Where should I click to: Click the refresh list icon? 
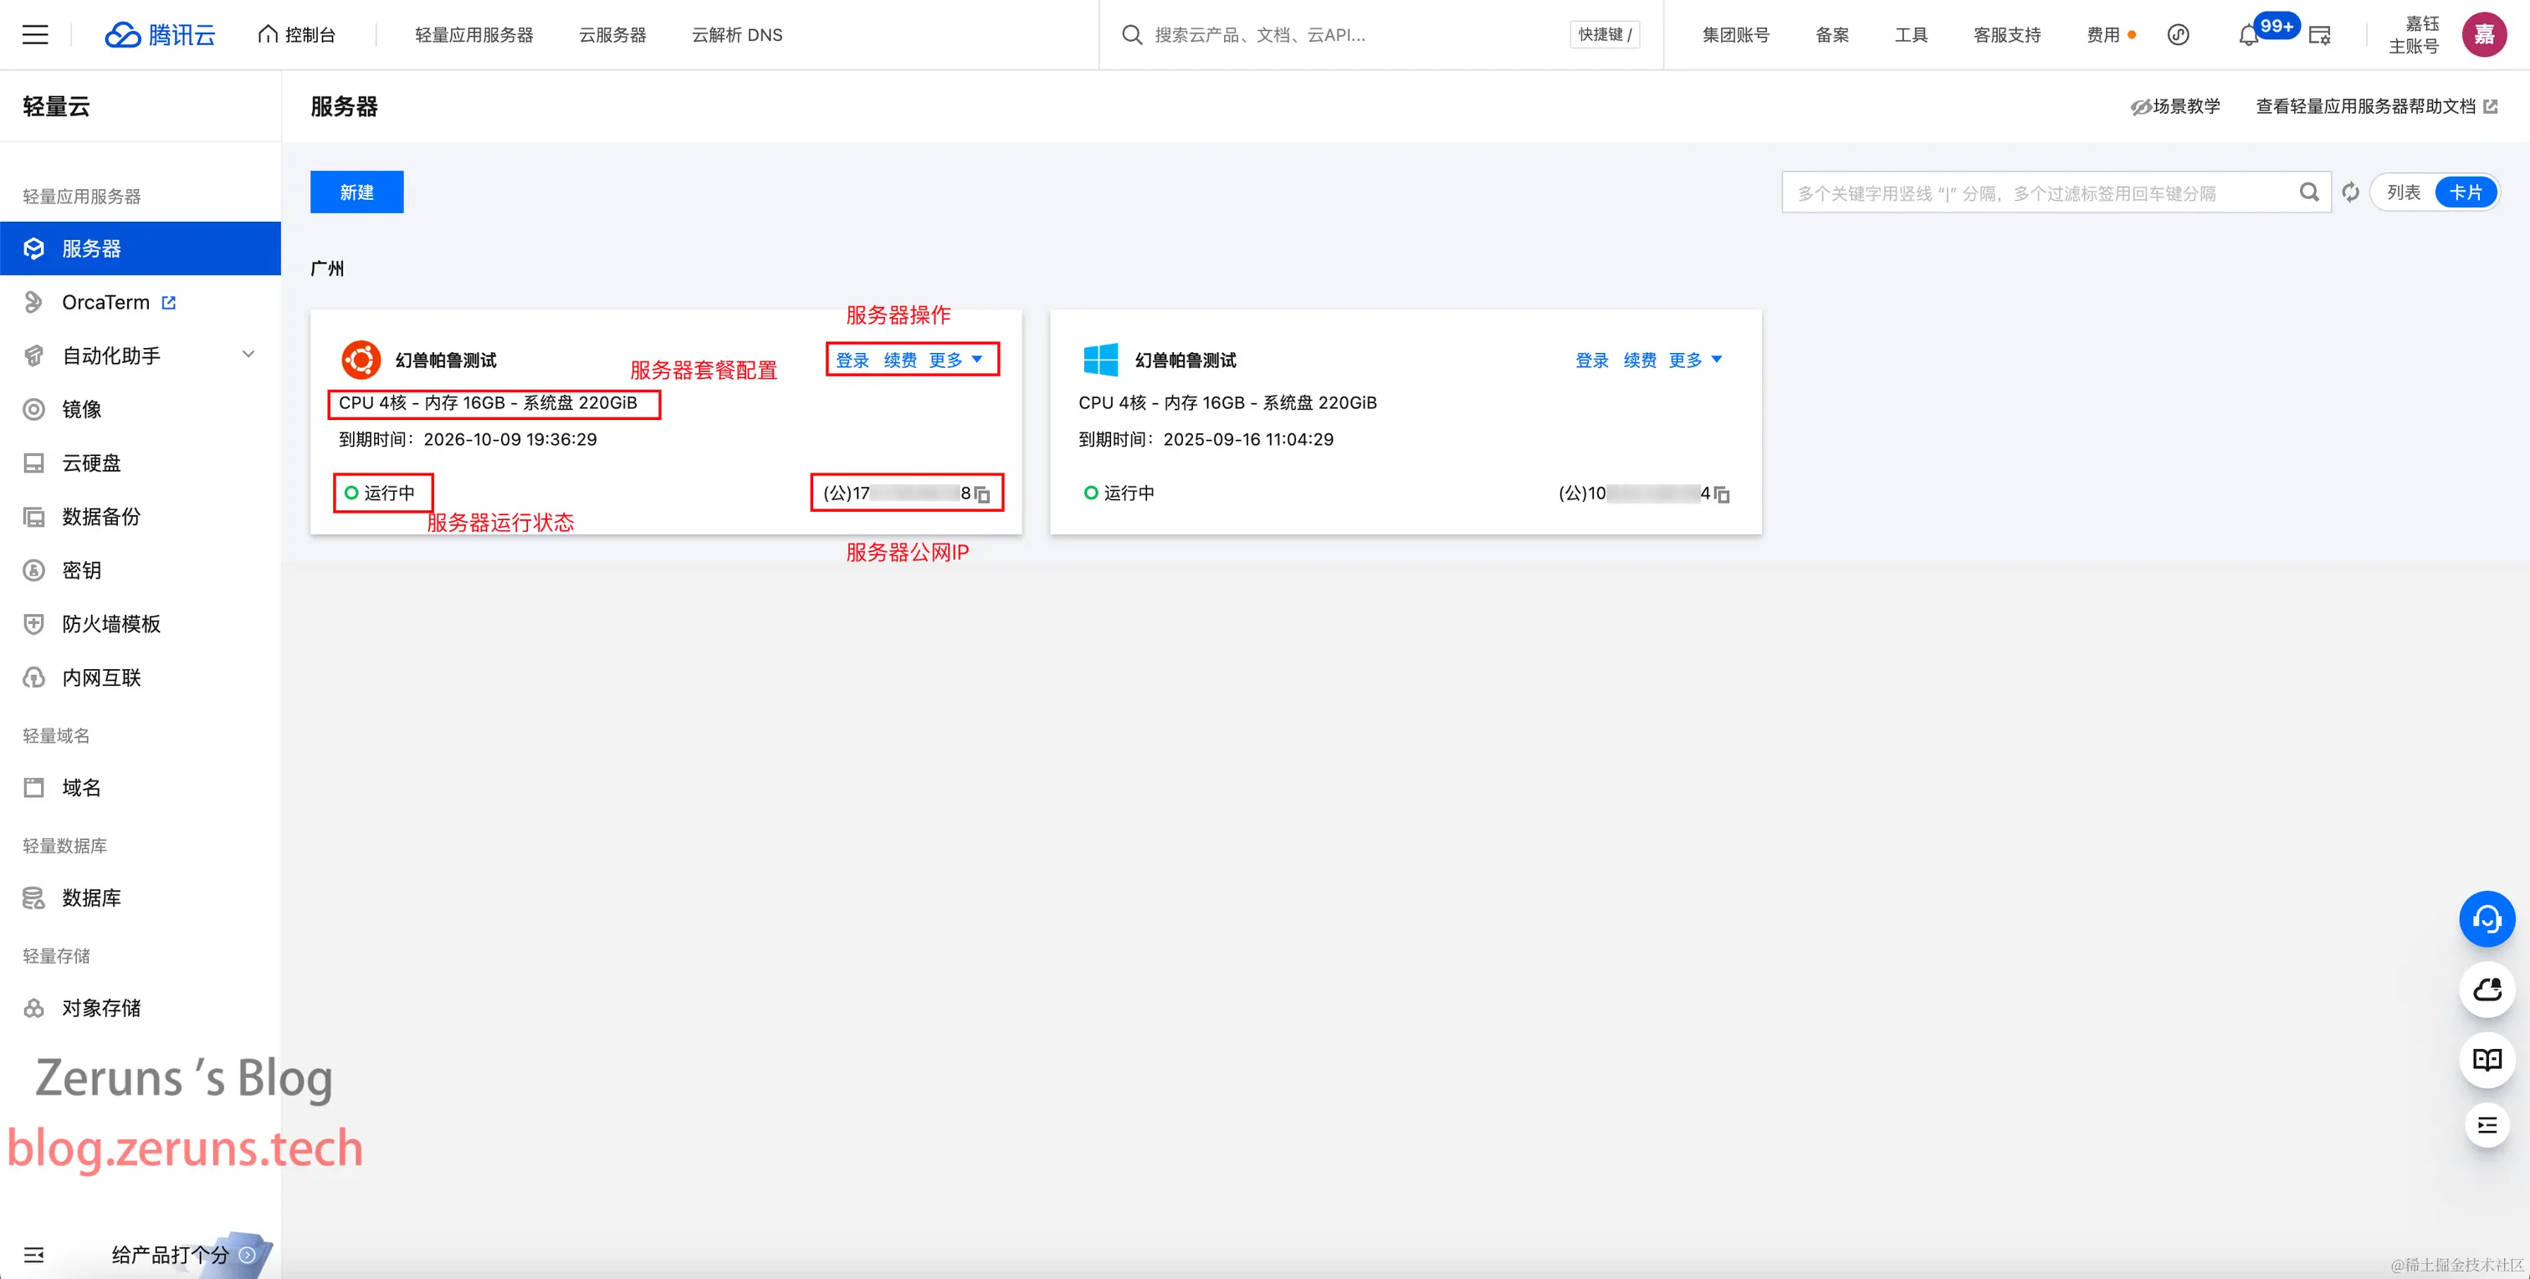click(2350, 192)
